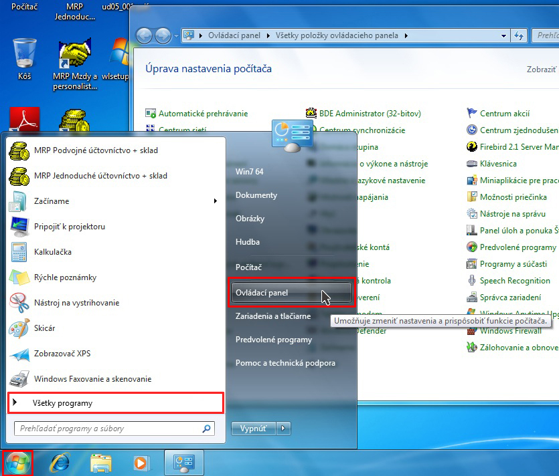Click the Control Panel search box
The width and height of the screenshot is (559, 476).
pyautogui.click(x=546, y=35)
